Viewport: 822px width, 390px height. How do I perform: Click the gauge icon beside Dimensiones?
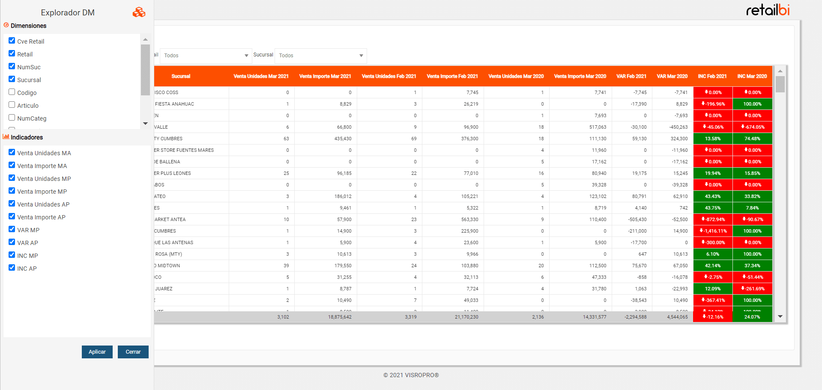click(x=6, y=25)
